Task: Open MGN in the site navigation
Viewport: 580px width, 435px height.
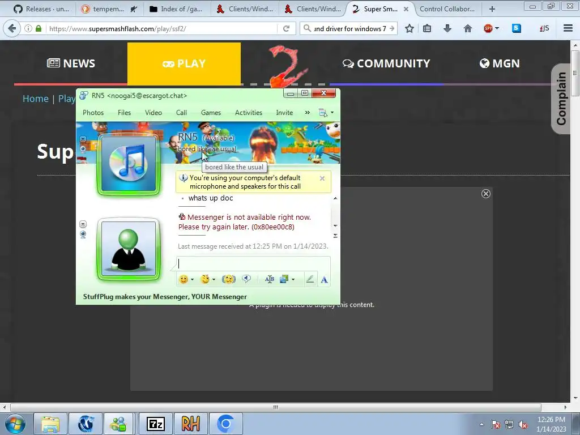Action: click(500, 63)
